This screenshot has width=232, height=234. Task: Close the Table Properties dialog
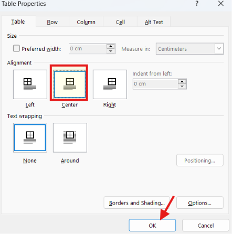pos(221,4)
